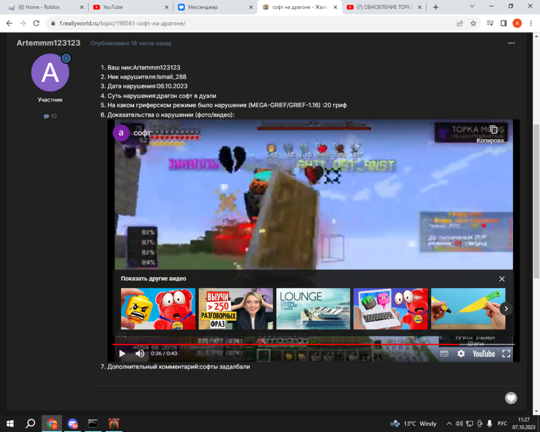Open the weather widget 13°C Windy
The height and width of the screenshot is (432, 540).
[x=413, y=423]
